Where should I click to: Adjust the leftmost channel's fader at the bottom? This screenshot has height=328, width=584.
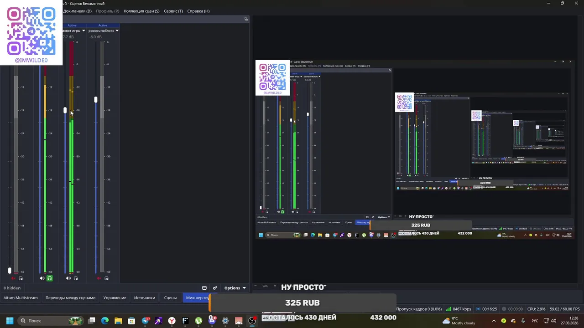point(10,271)
